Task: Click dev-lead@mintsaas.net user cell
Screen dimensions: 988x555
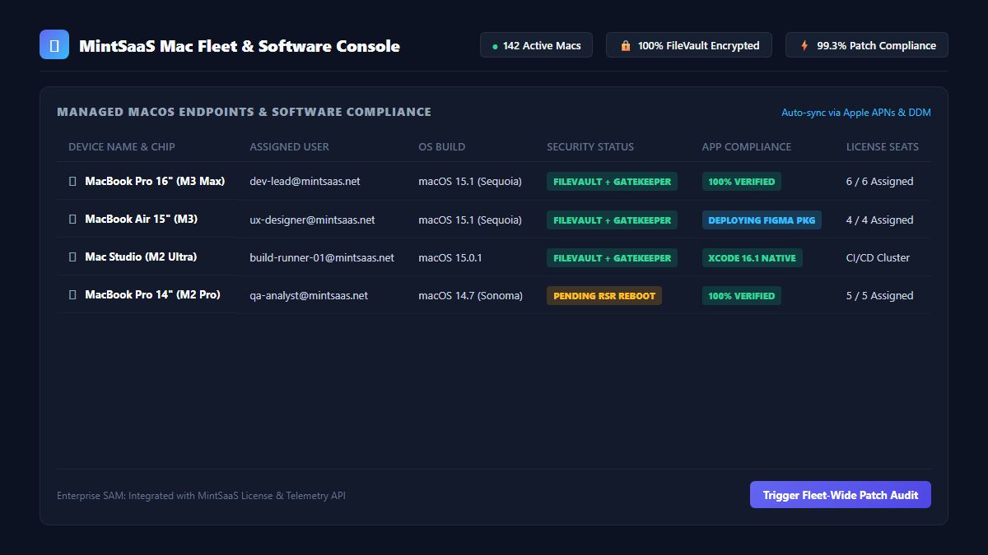Action: point(305,181)
